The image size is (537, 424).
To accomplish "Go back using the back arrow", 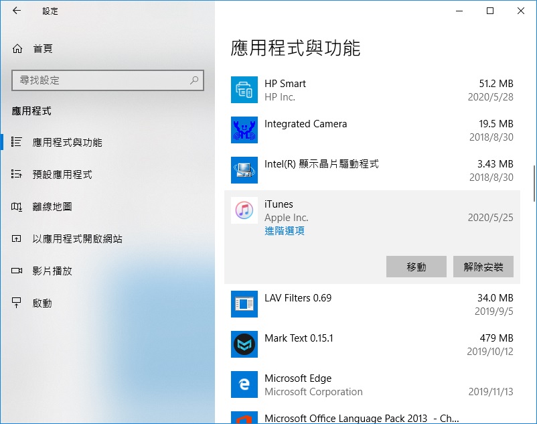I will [x=17, y=11].
